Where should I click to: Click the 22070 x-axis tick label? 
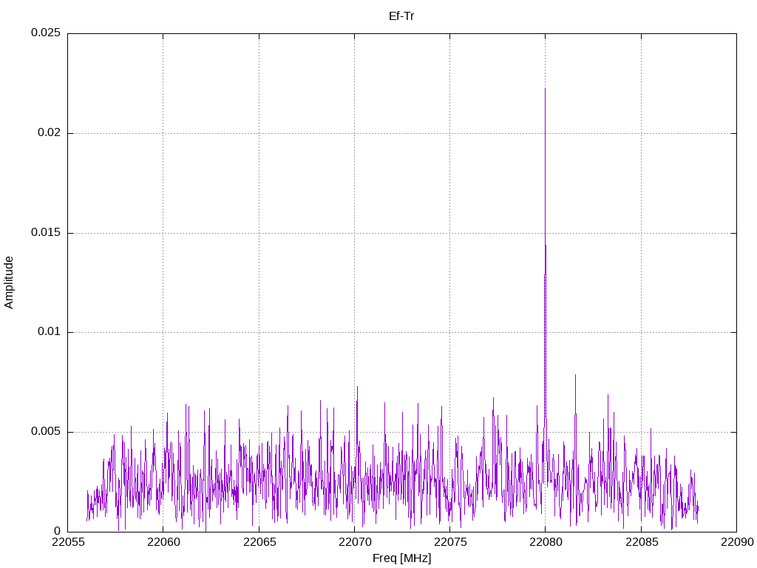354,543
